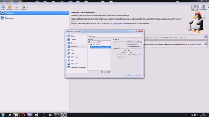Open the Оптический привод SATA port dropdown

click(x=133, y=42)
